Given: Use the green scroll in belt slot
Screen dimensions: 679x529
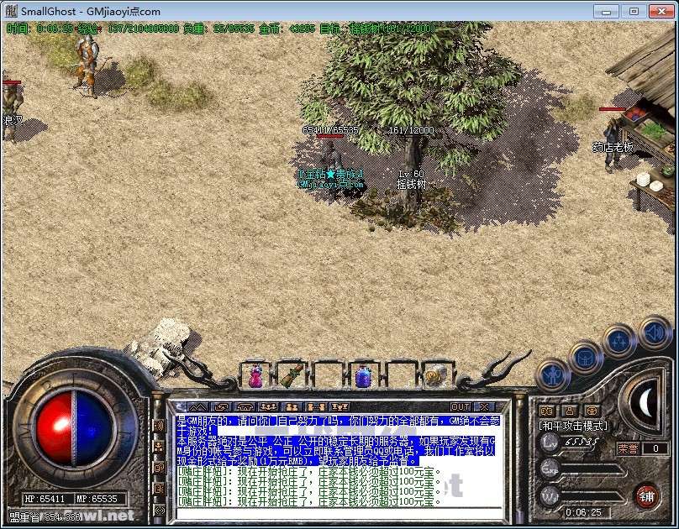Looking at the screenshot, I should (x=291, y=376).
